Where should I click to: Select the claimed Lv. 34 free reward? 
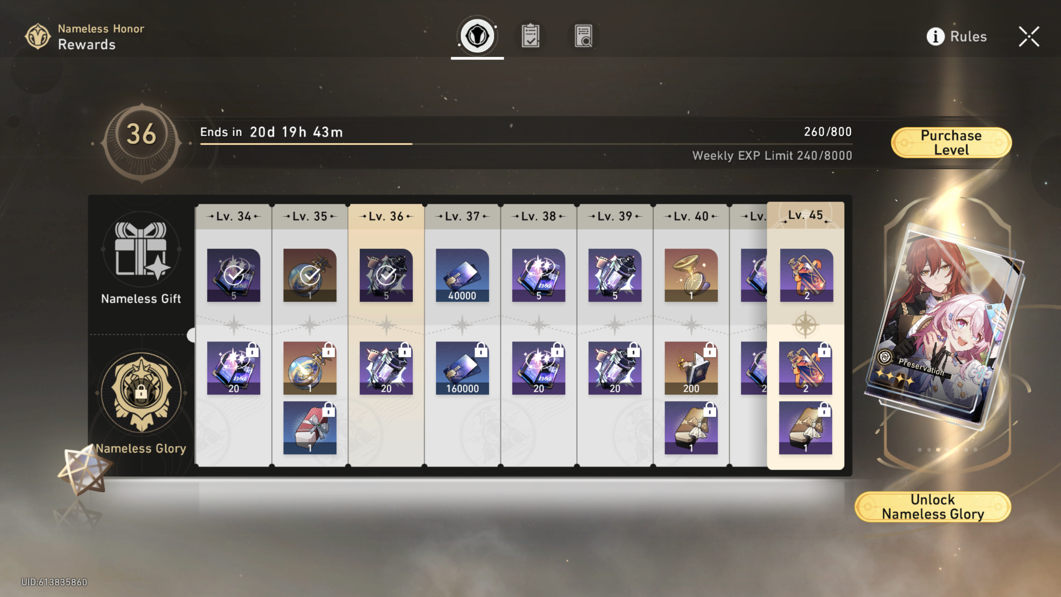click(233, 275)
